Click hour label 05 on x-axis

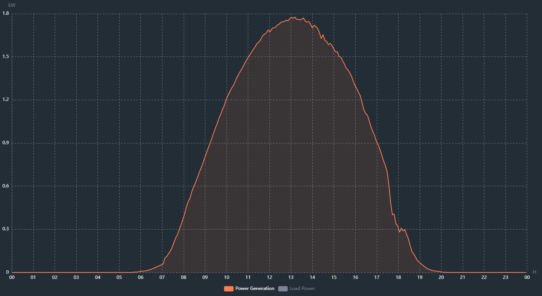click(x=119, y=277)
